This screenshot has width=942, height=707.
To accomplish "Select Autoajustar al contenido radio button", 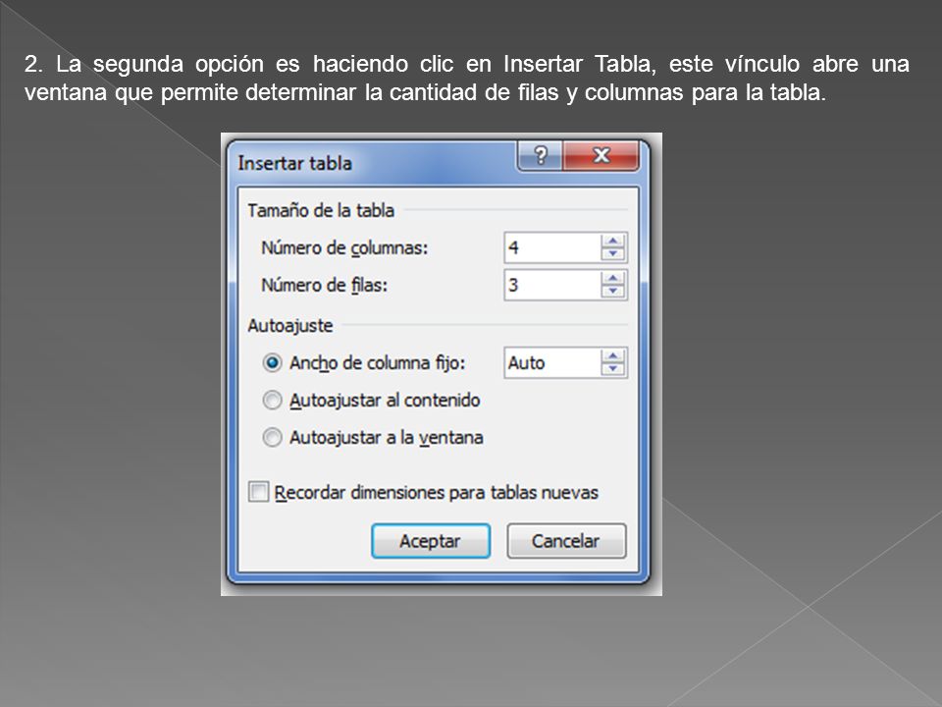I will tap(272, 401).
